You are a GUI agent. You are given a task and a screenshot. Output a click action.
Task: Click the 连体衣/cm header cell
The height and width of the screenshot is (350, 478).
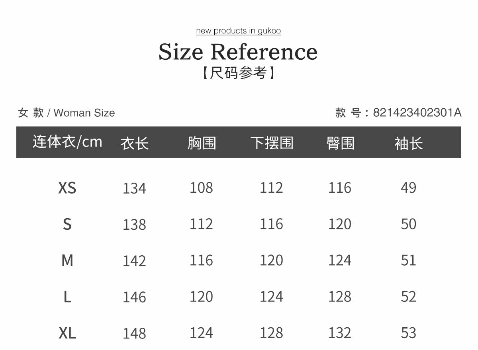[67, 142]
